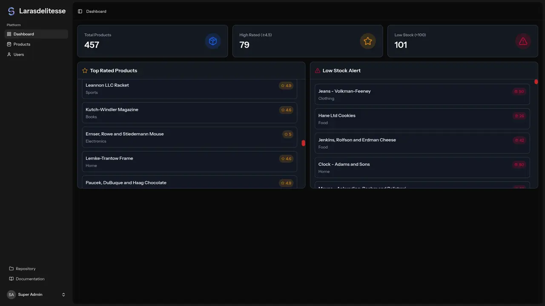Image resolution: width=545 pixels, height=306 pixels.
Task: Toggle the sidebar panel icon
Action: point(80,11)
